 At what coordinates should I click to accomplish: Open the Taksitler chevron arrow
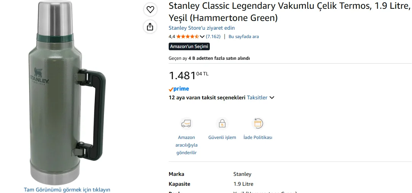point(272,98)
